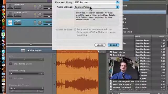Open the Audio Settings Spoken Podcast dropdown
Viewport: 168px width, 94px height.
pos(97,7)
